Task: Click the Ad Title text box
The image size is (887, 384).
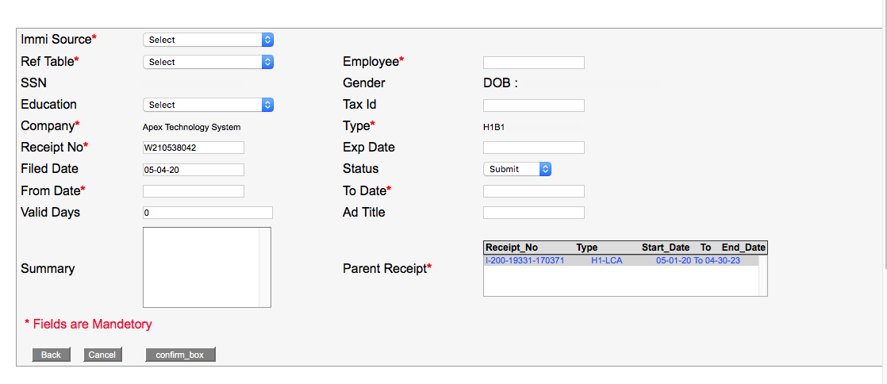Action: pyautogui.click(x=533, y=213)
